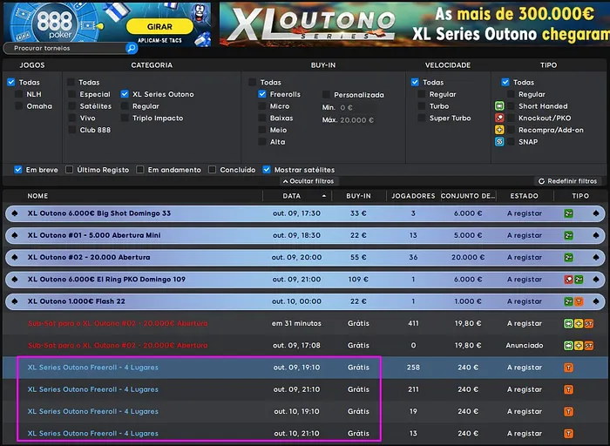Screen dimensions: 610x446
Task: Click red knockout icon on El Ring PKO row
Action: click(568, 280)
